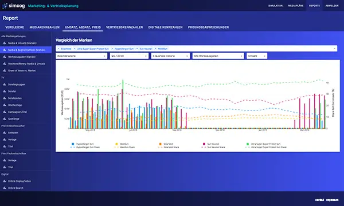Click the chart icon beside Share of Voice vs. Market
The image size is (344, 206).
5,70
